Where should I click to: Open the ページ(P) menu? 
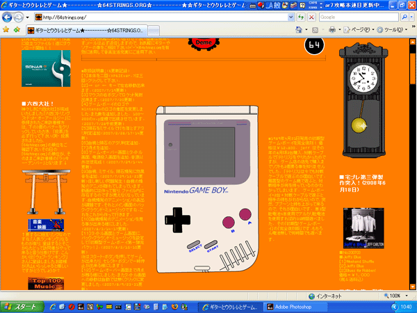click(359, 29)
